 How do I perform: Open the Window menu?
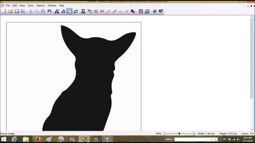tap(52, 6)
